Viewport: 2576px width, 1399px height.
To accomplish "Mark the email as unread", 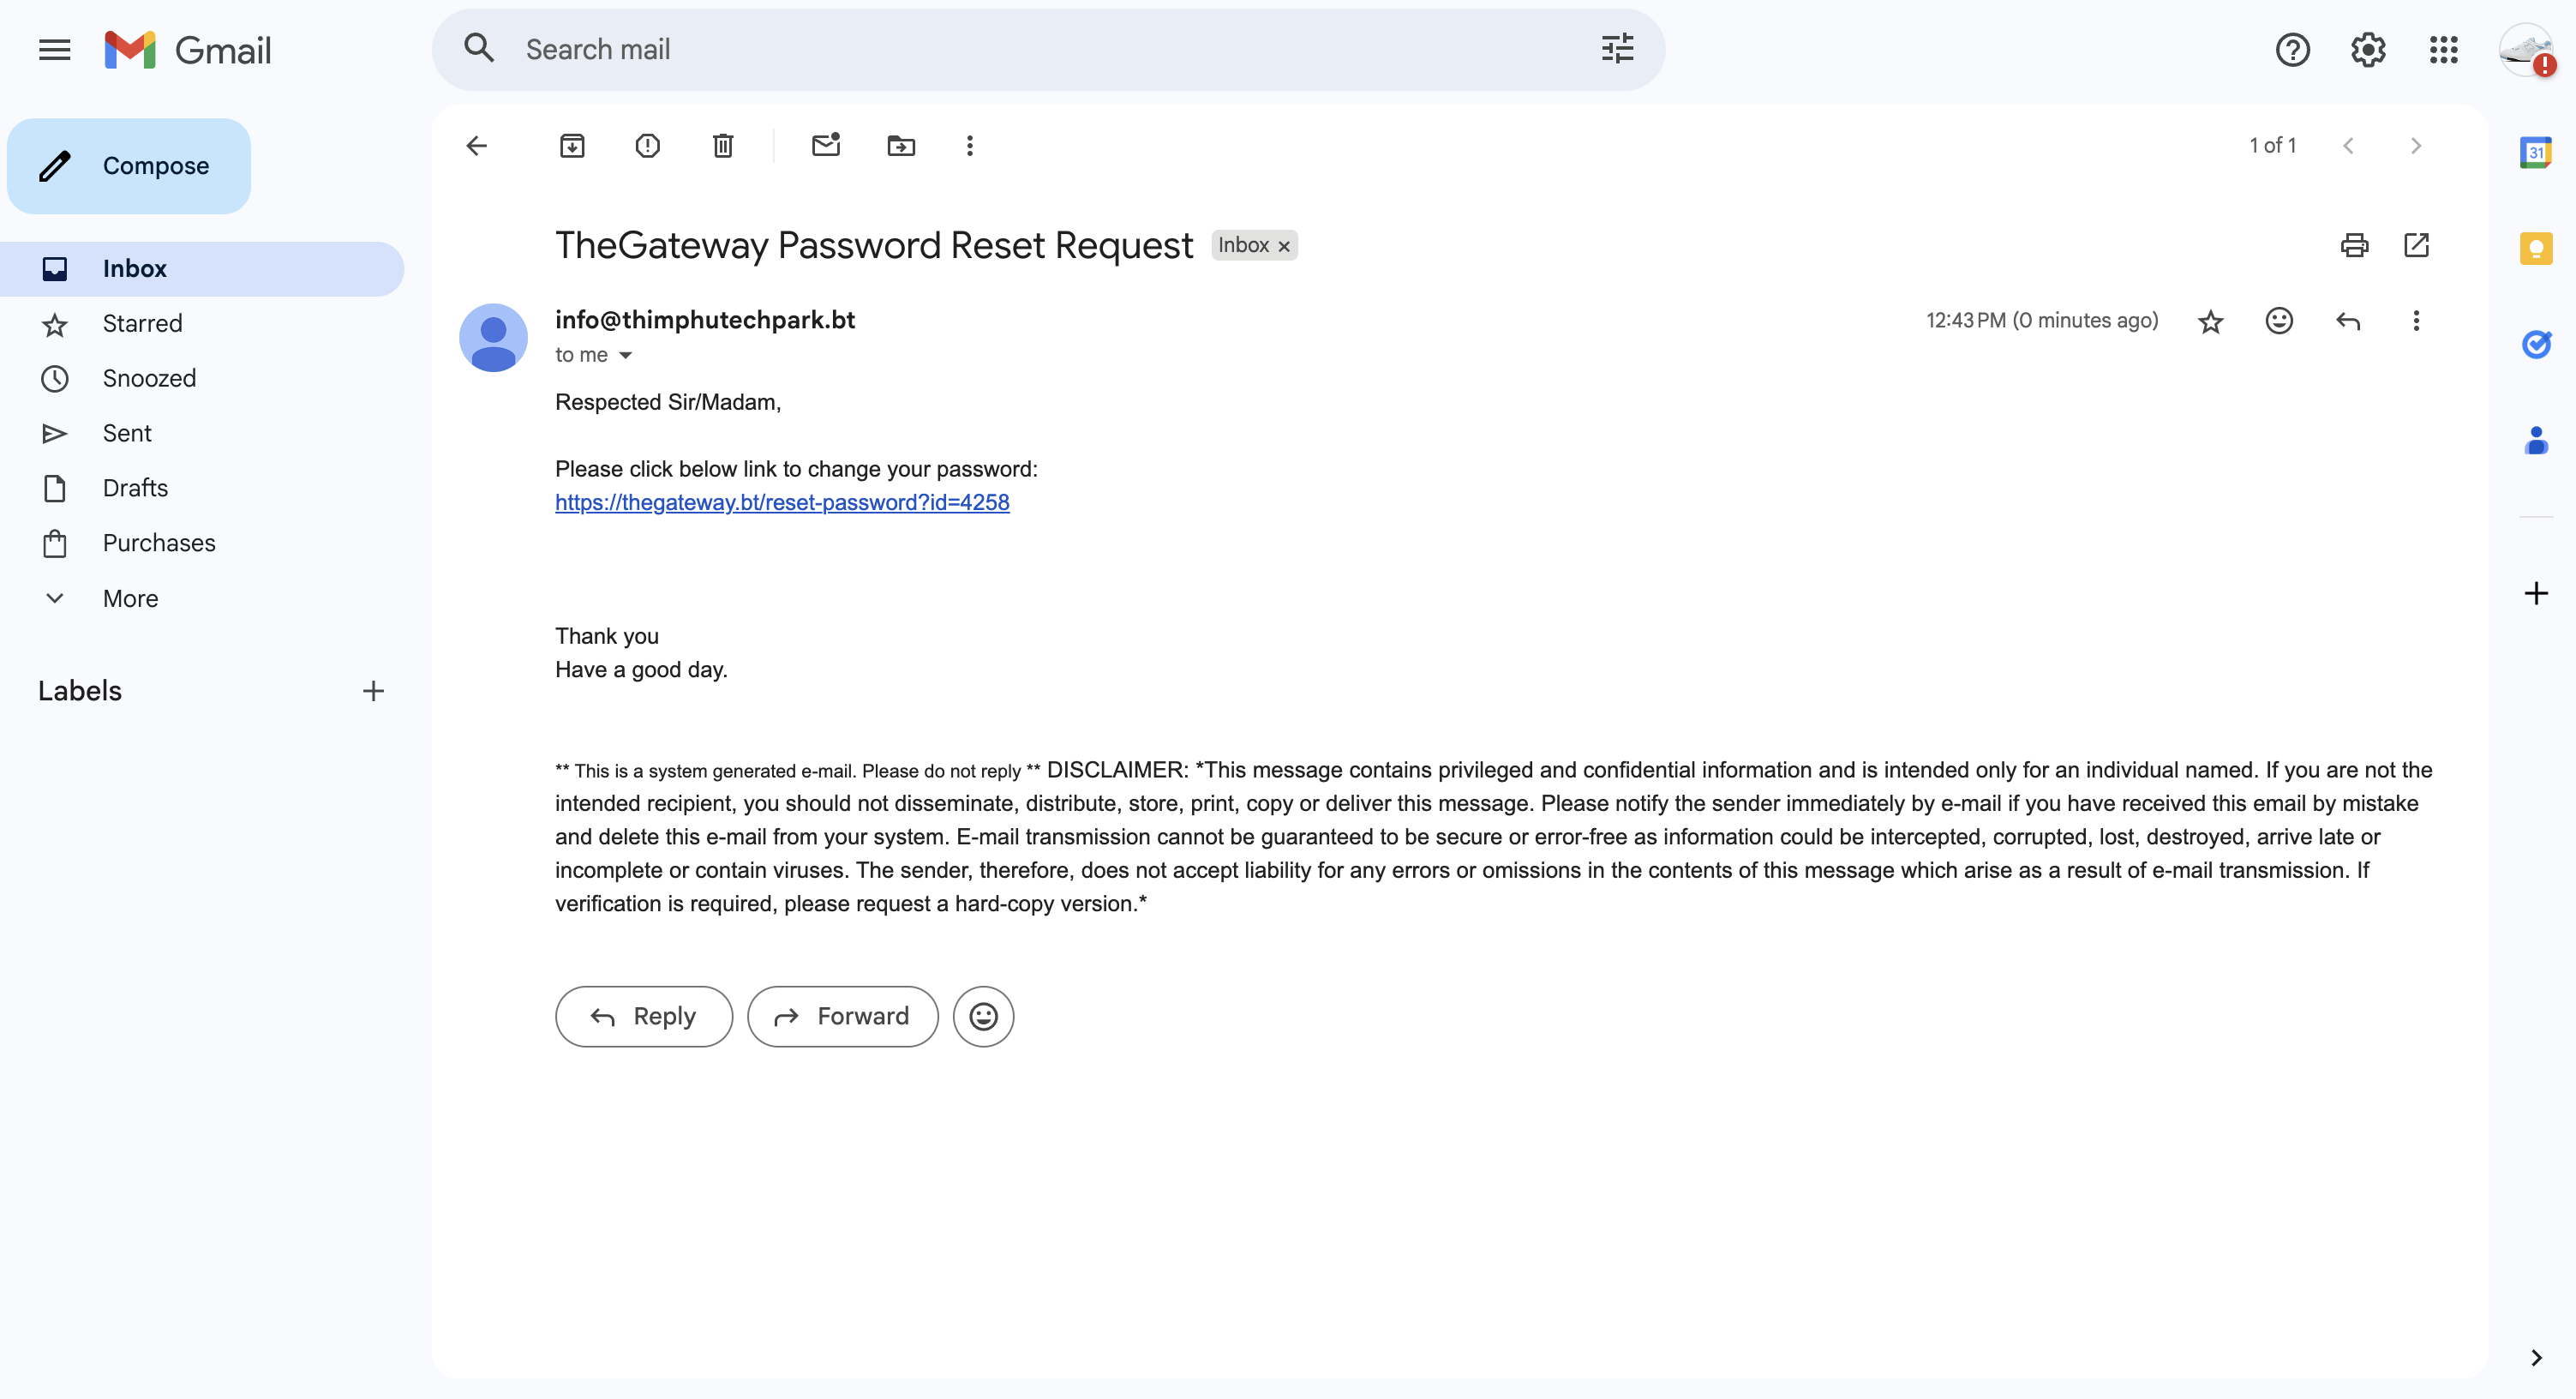I will click(x=826, y=146).
